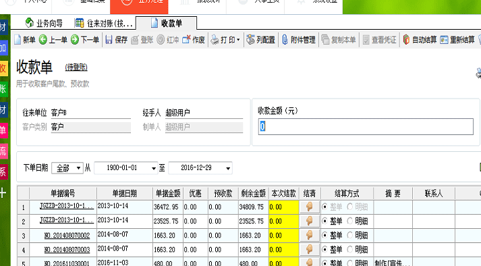Create a new receipt with 新单
Image resolution: width=481 pixels, height=266 pixels.
click(25, 40)
